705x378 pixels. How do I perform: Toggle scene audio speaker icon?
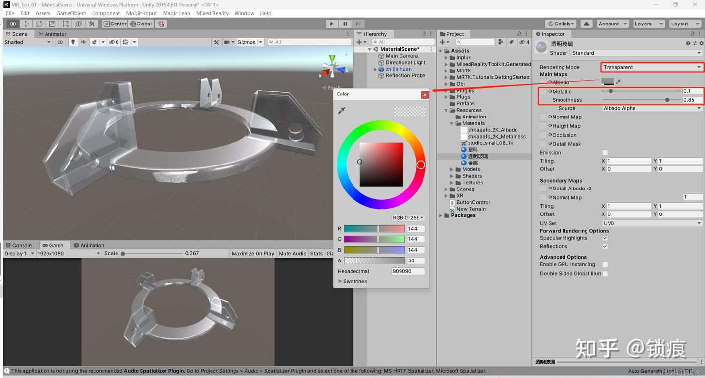click(84, 42)
